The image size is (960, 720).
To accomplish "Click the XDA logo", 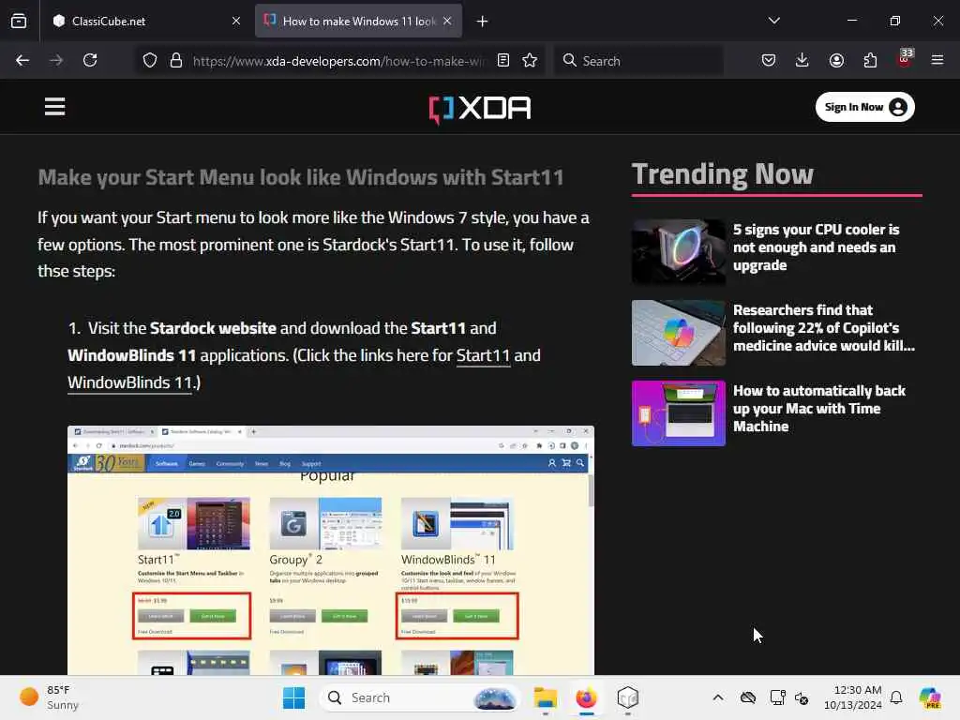I will tap(480, 109).
